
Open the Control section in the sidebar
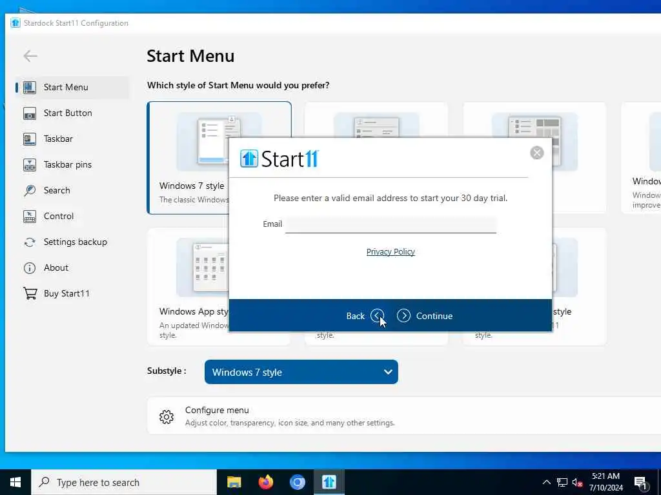72,216
